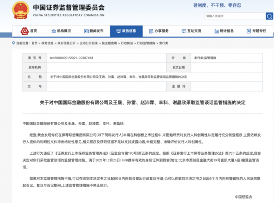Screen dimensions: 274x203
Task: Click the monitor icon beside 政务信息
Action: 119,31
